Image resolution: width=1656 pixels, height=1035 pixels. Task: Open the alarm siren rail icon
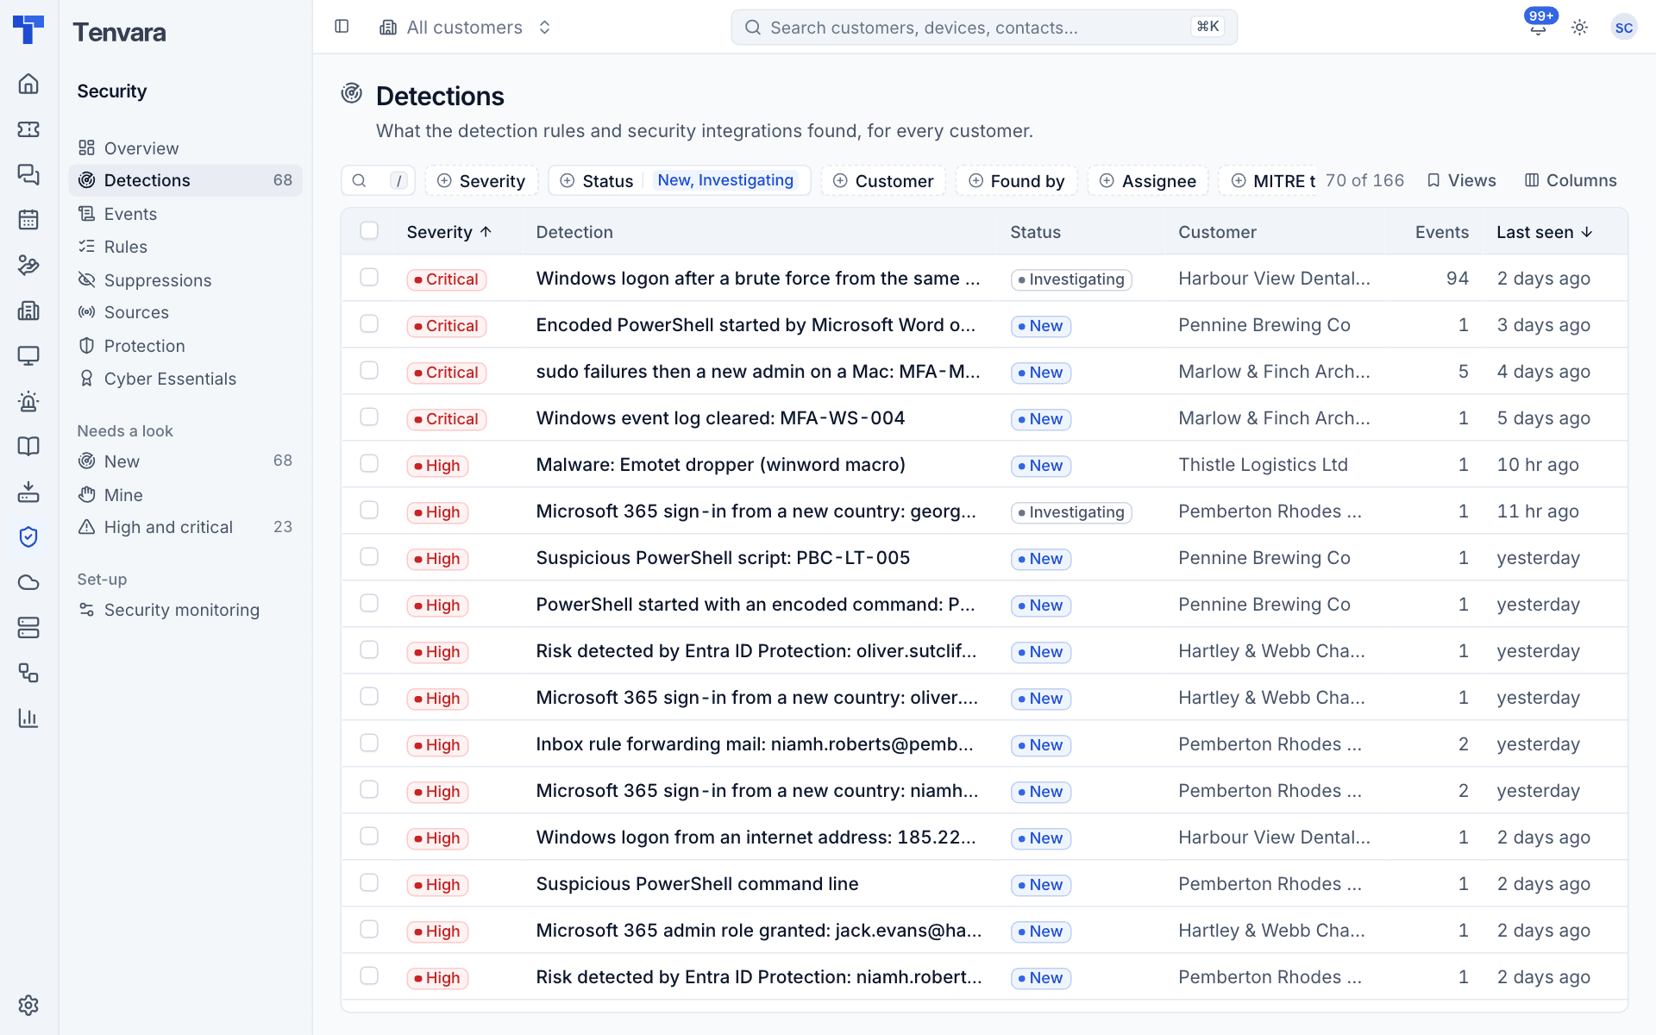(x=28, y=401)
